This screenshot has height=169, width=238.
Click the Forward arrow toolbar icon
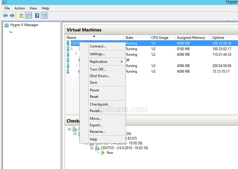(x=12, y=15)
